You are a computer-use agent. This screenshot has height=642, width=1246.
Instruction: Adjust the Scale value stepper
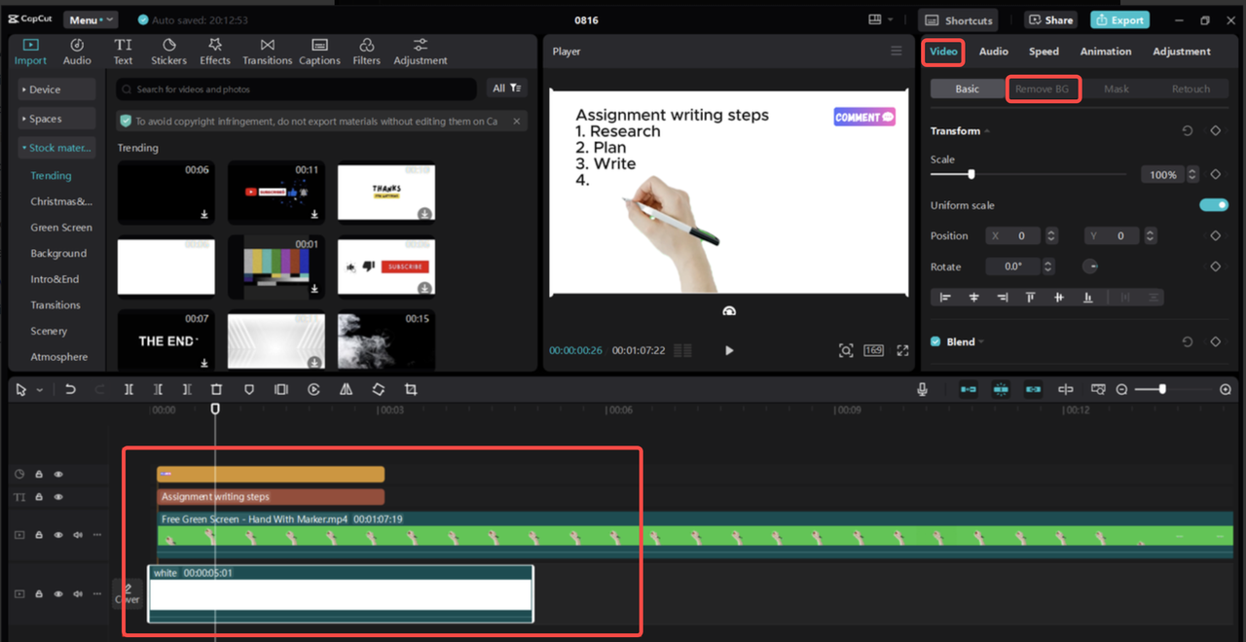(x=1193, y=175)
